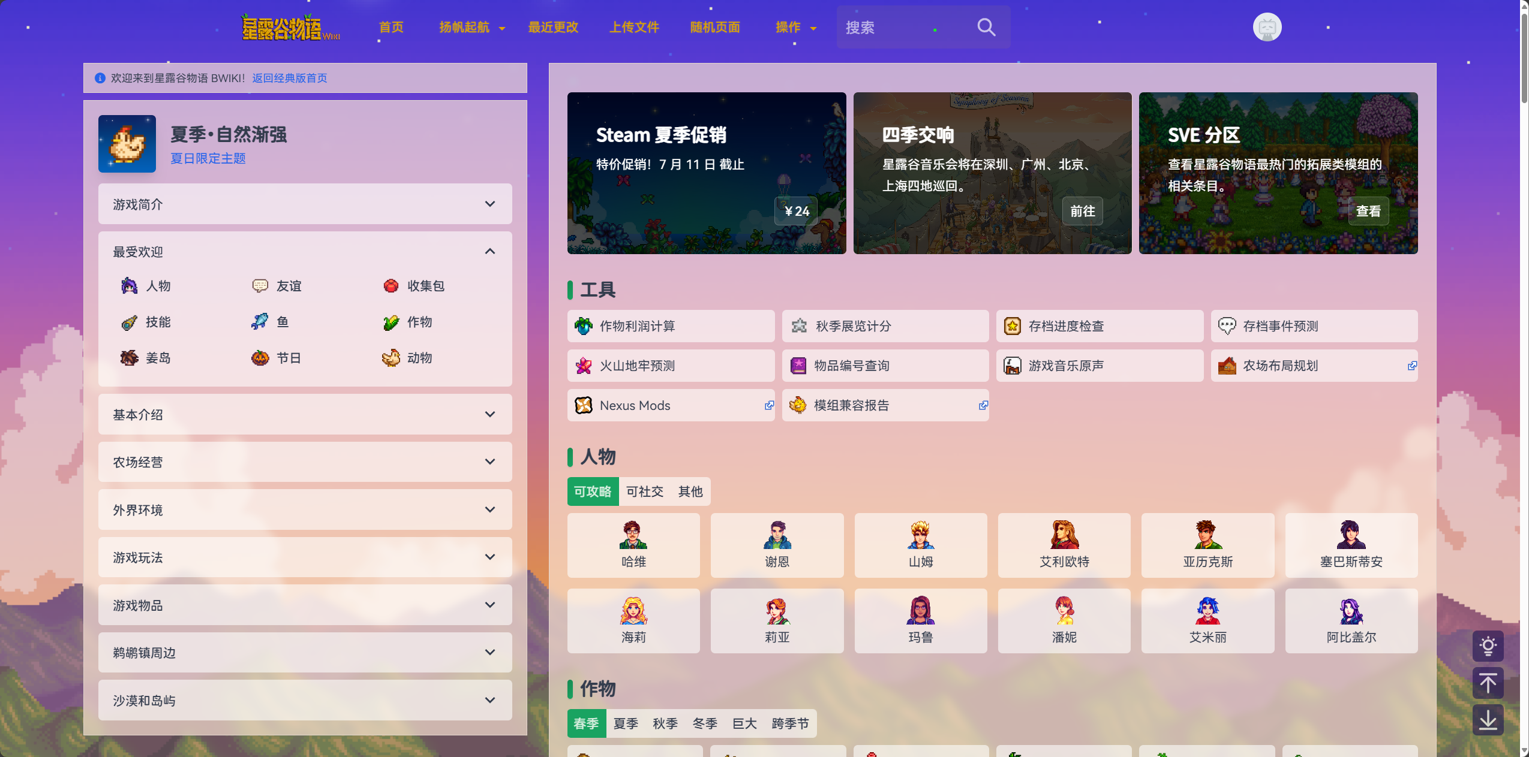Click the site logo 星露谷物语 Wiki
Image resolution: width=1529 pixels, height=757 pixels.
290,27
